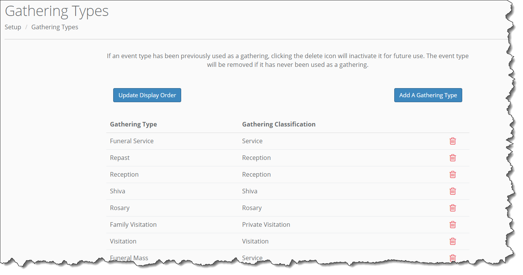Select the Funeral Mass gathering type
This screenshot has height=275, width=523.
click(x=129, y=258)
